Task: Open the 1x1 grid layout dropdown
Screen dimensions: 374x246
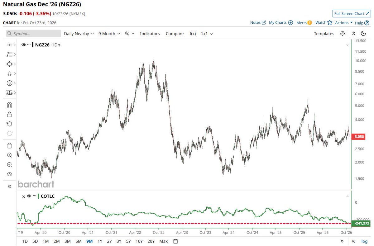Action: (x=207, y=34)
